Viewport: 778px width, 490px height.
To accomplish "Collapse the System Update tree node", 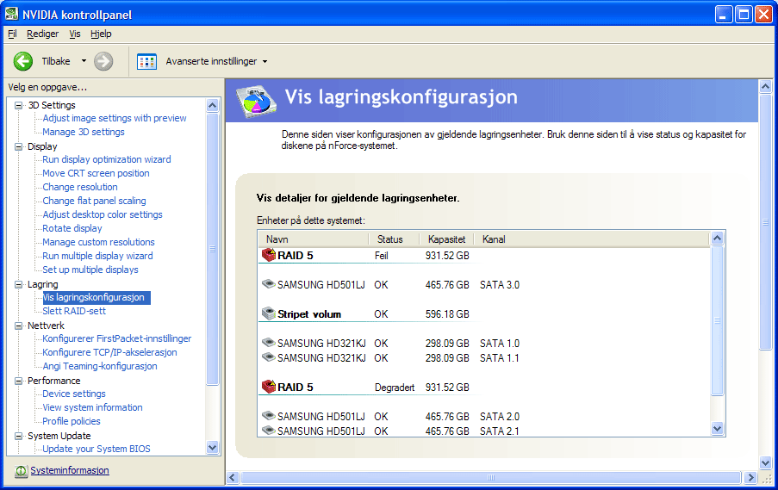I will (x=18, y=436).
